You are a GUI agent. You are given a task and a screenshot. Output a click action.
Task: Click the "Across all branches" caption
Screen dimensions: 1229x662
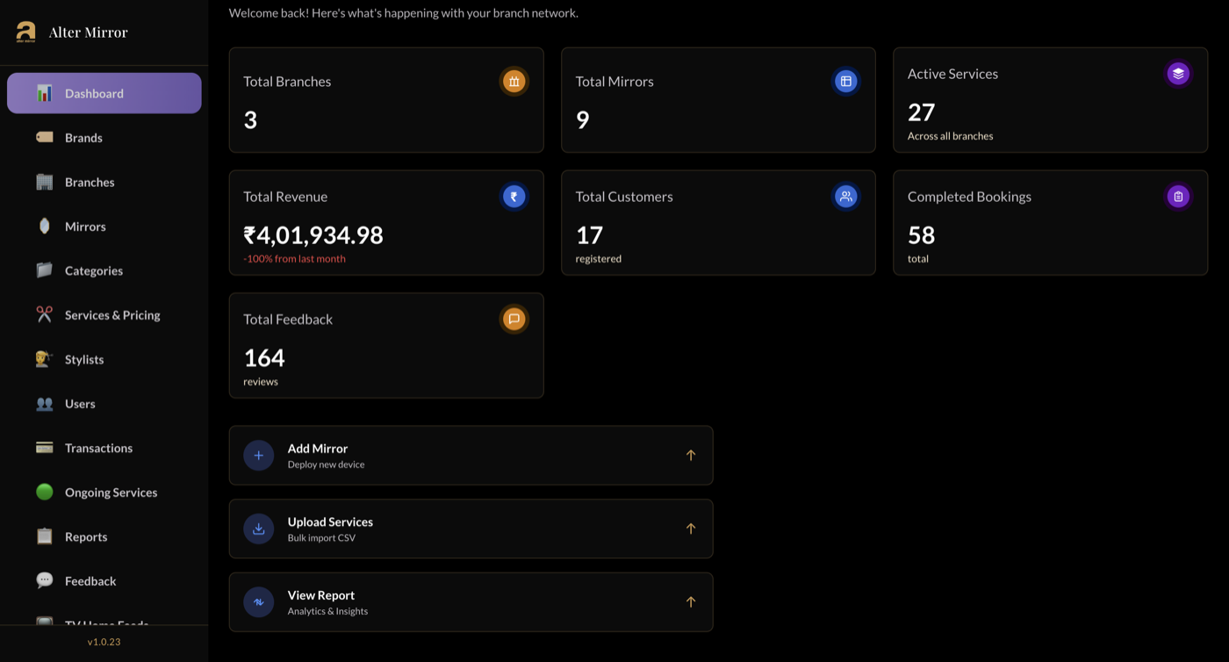951,136
